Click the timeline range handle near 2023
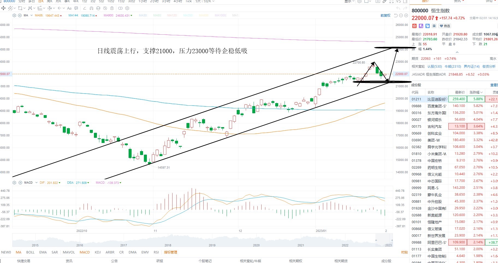The width and height of the screenshot is (498, 263). coord(392,240)
